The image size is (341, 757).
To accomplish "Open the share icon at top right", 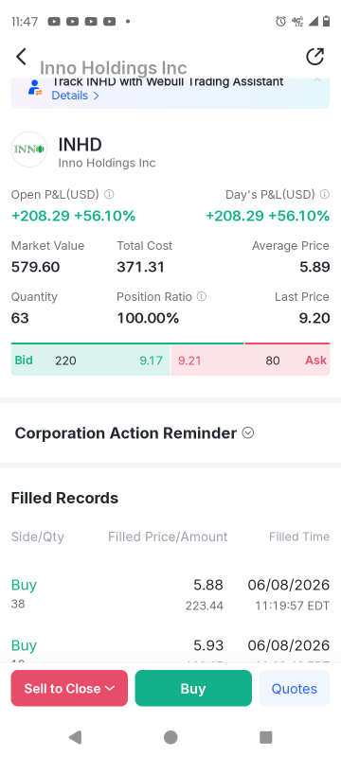I will click(x=314, y=57).
